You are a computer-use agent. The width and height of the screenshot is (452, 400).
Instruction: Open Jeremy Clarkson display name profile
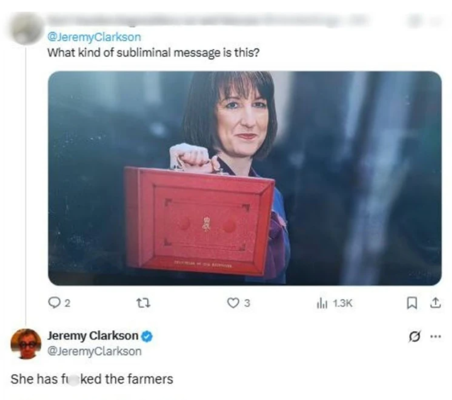click(93, 336)
